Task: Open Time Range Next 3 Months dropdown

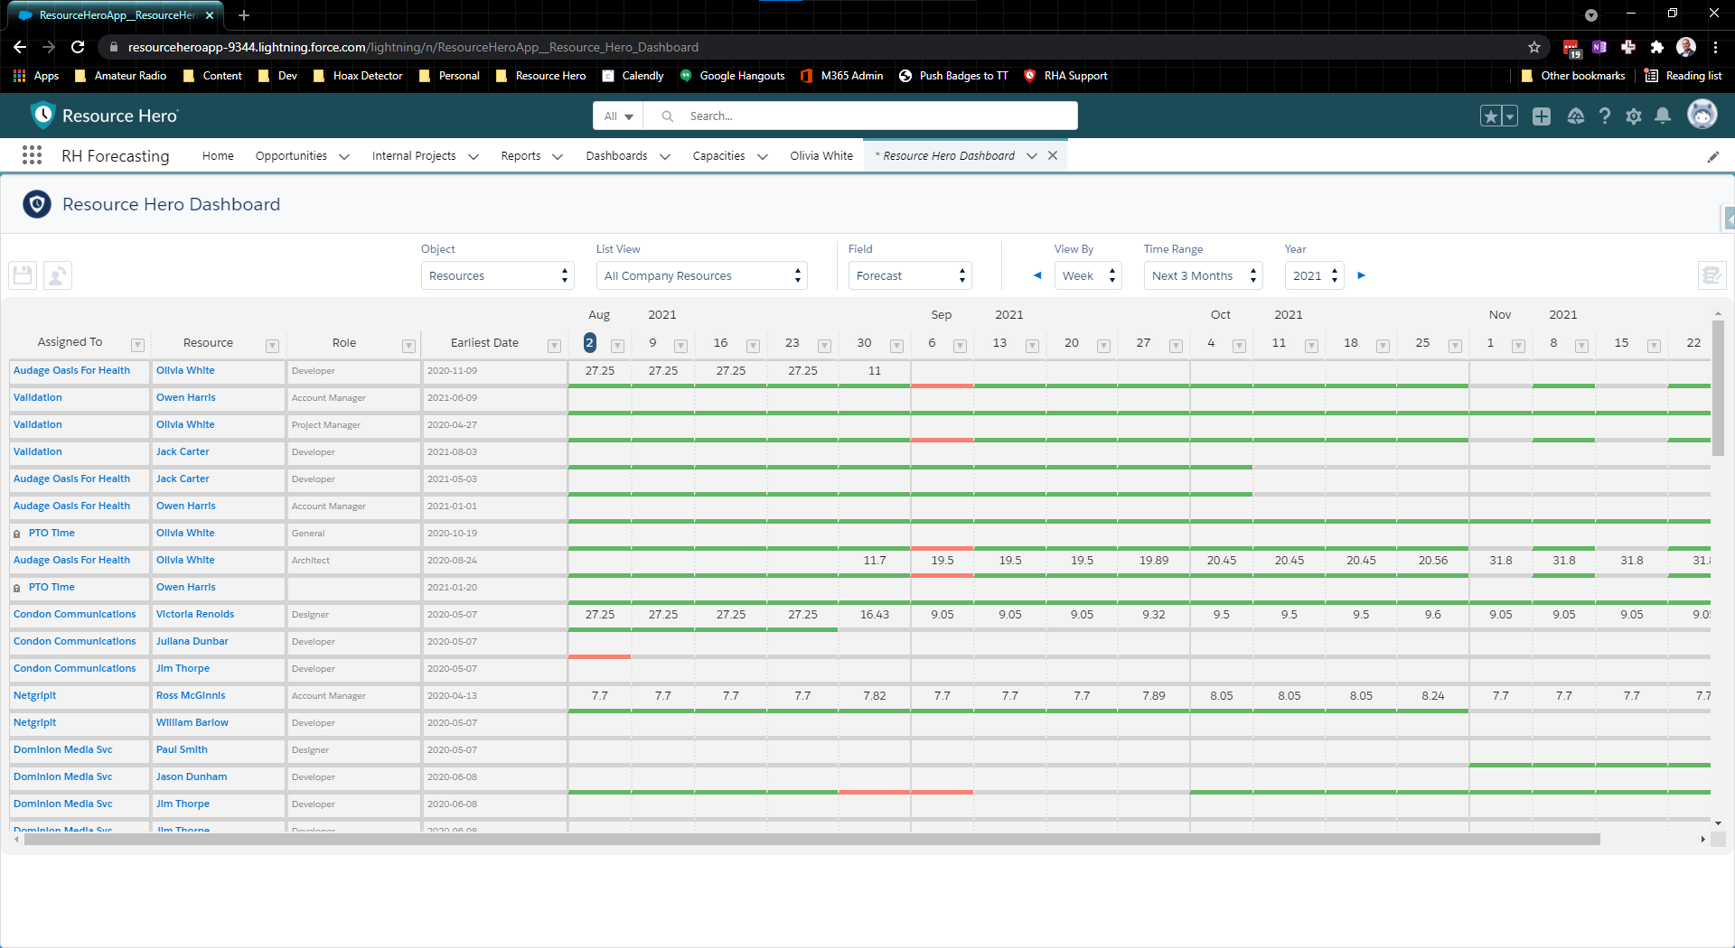Action: click(x=1203, y=275)
